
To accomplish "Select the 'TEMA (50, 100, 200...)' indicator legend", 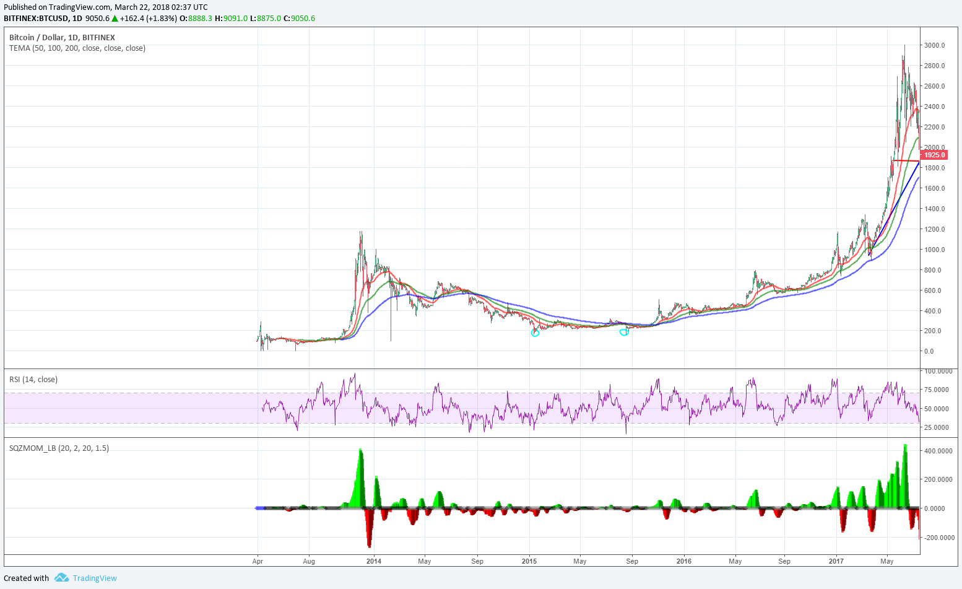I will click(x=77, y=48).
